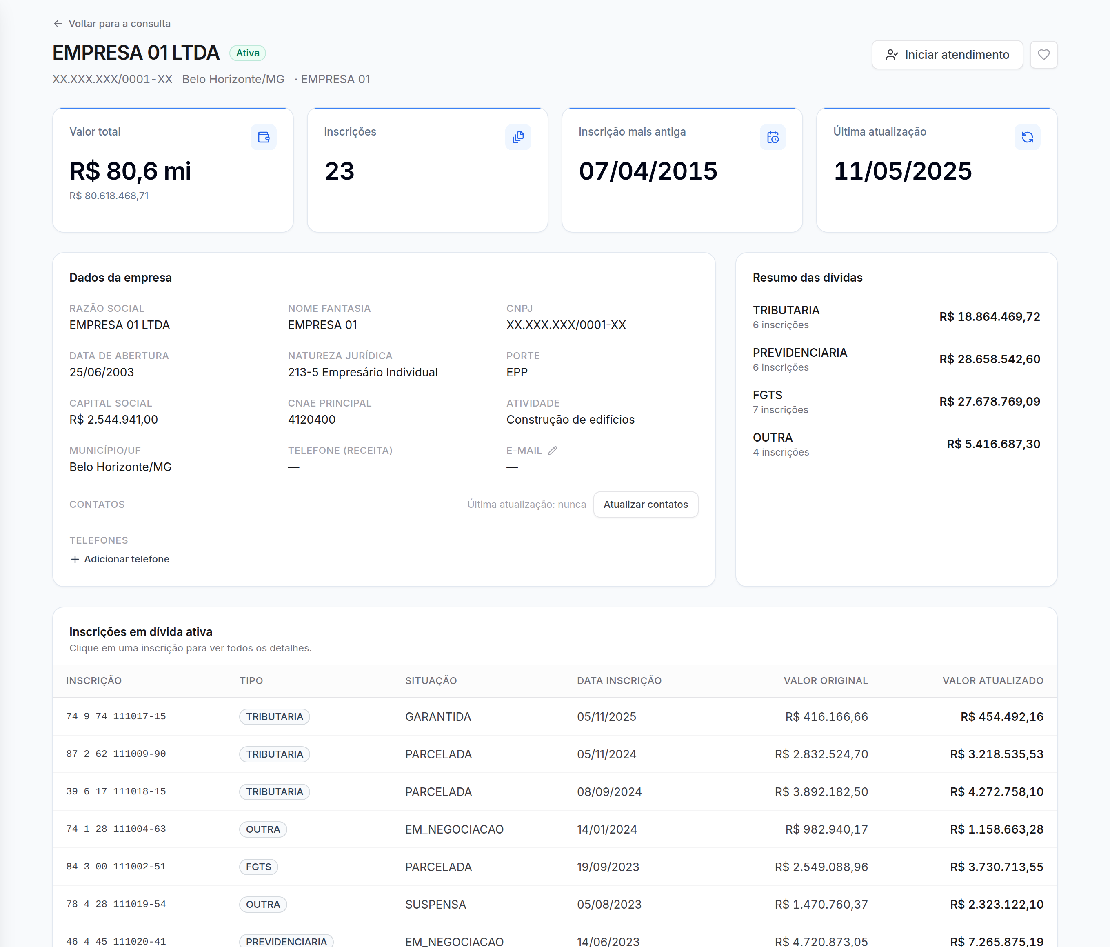Click the plus icon before Adicionar telefone
Screen dimensions: 1110x947
point(75,559)
